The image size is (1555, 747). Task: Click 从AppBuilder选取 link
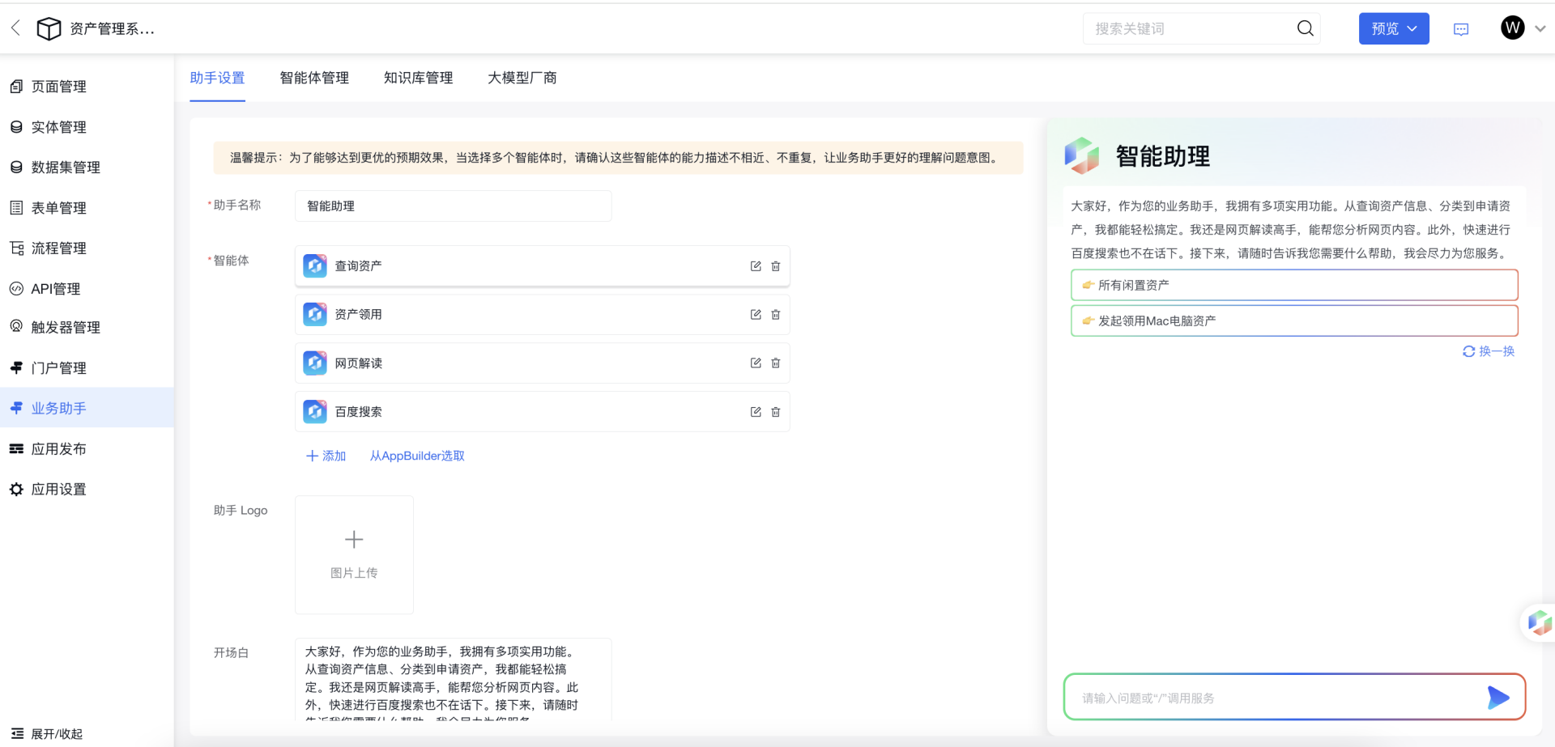[417, 456]
